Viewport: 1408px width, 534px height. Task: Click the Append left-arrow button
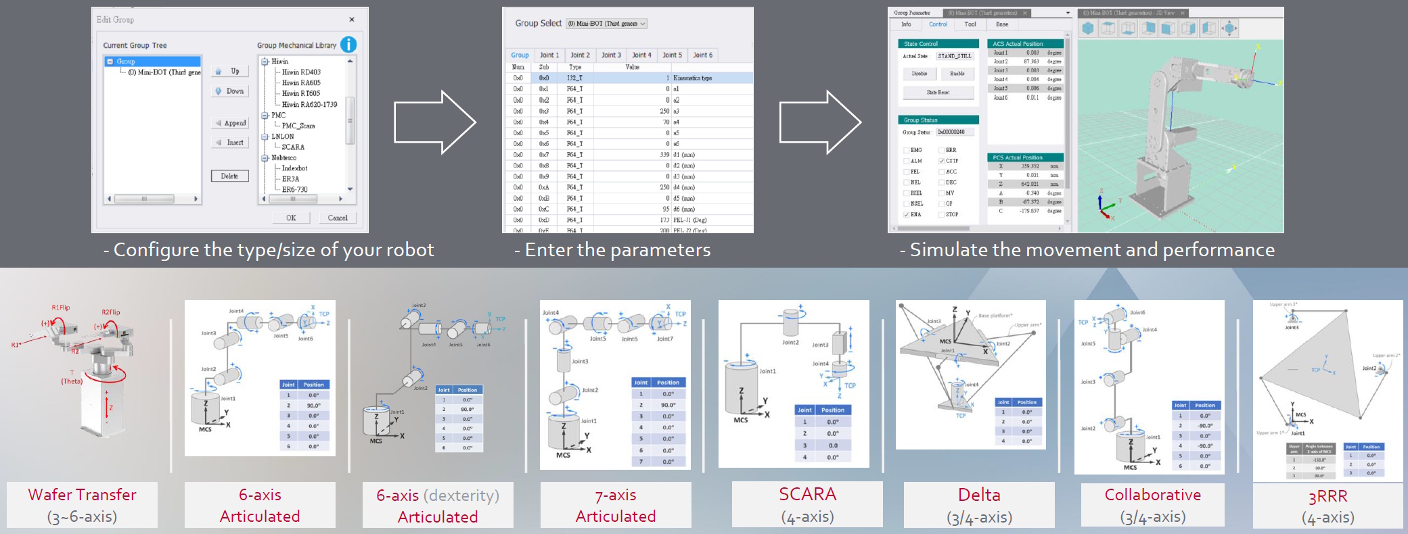click(230, 123)
